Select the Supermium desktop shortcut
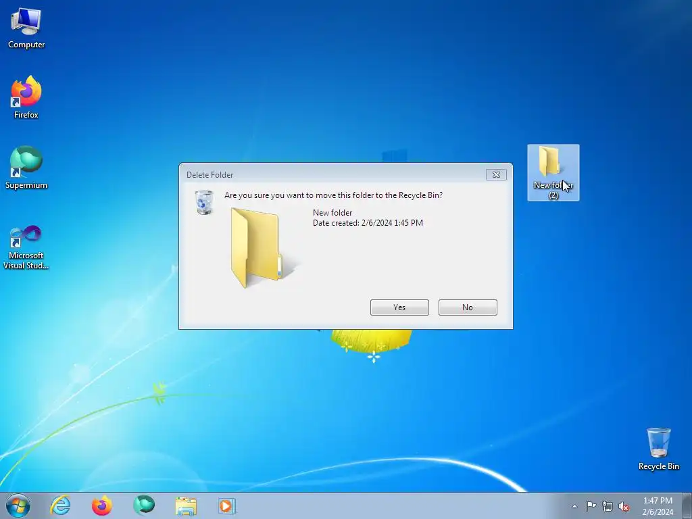This screenshot has height=519, width=692. (26, 168)
